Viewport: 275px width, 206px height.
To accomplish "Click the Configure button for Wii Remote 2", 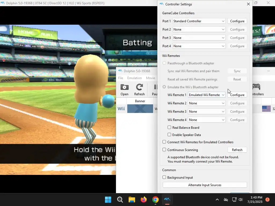I will pyautogui.click(x=237, y=103).
